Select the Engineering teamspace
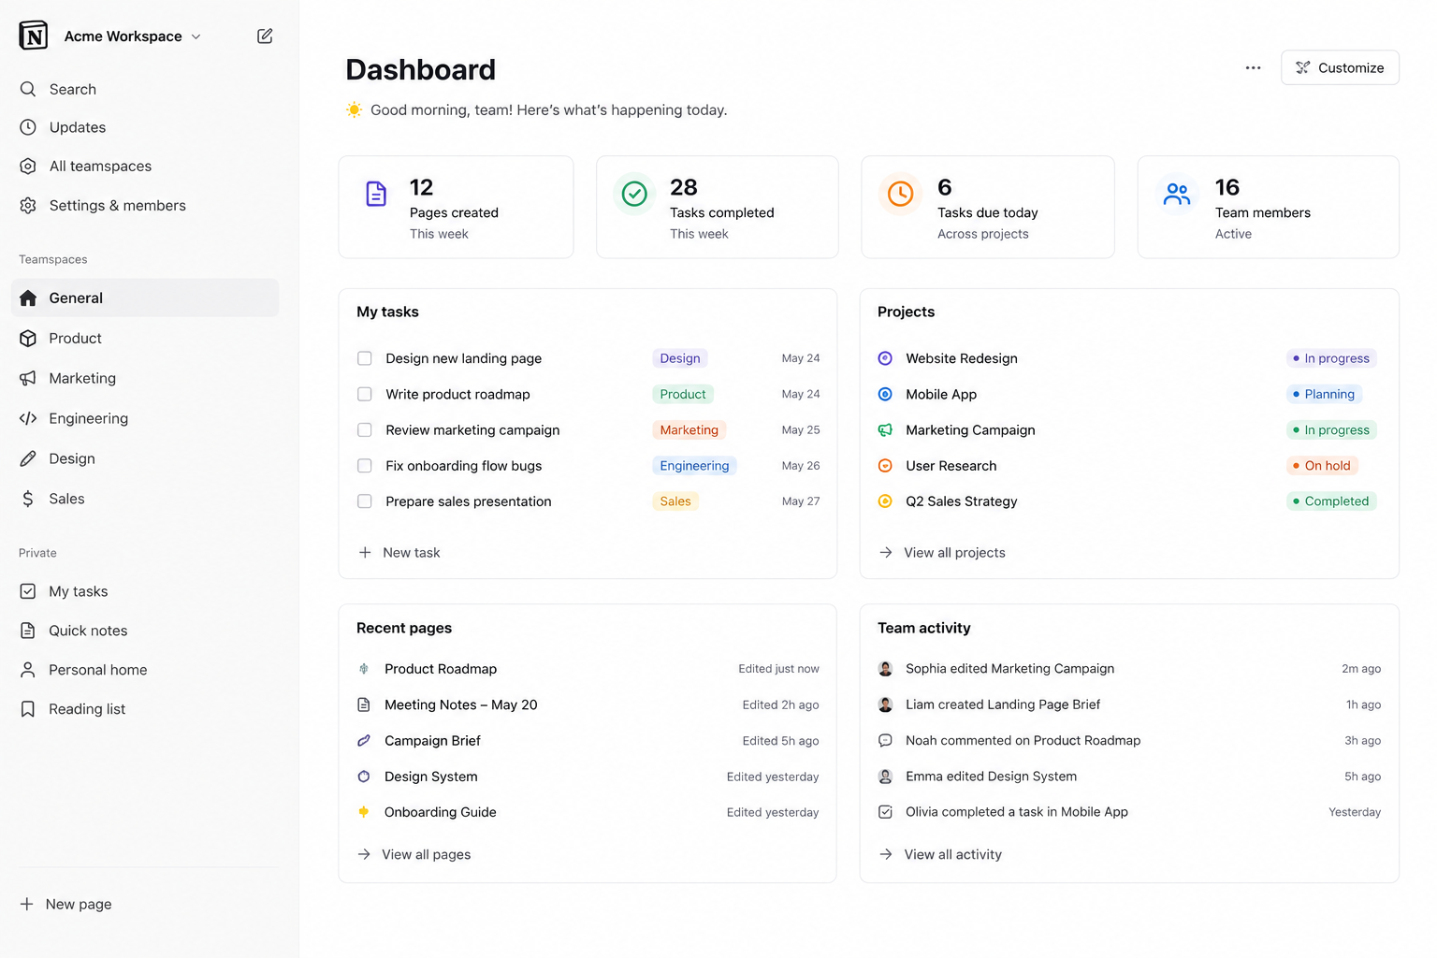The image size is (1437, 958). point(145,418)
